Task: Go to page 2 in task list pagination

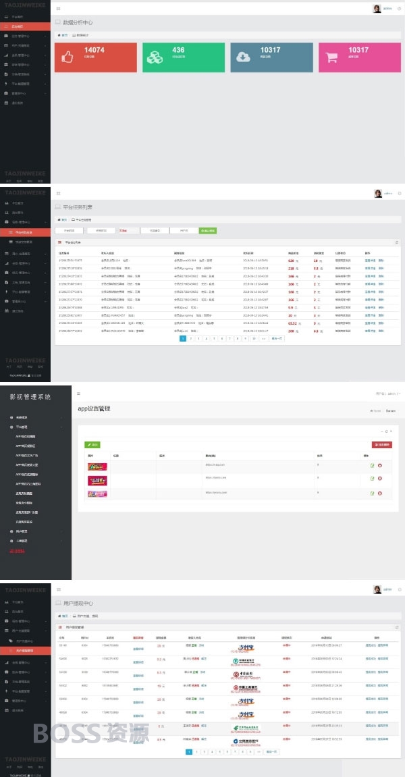Action: point(191,338)
